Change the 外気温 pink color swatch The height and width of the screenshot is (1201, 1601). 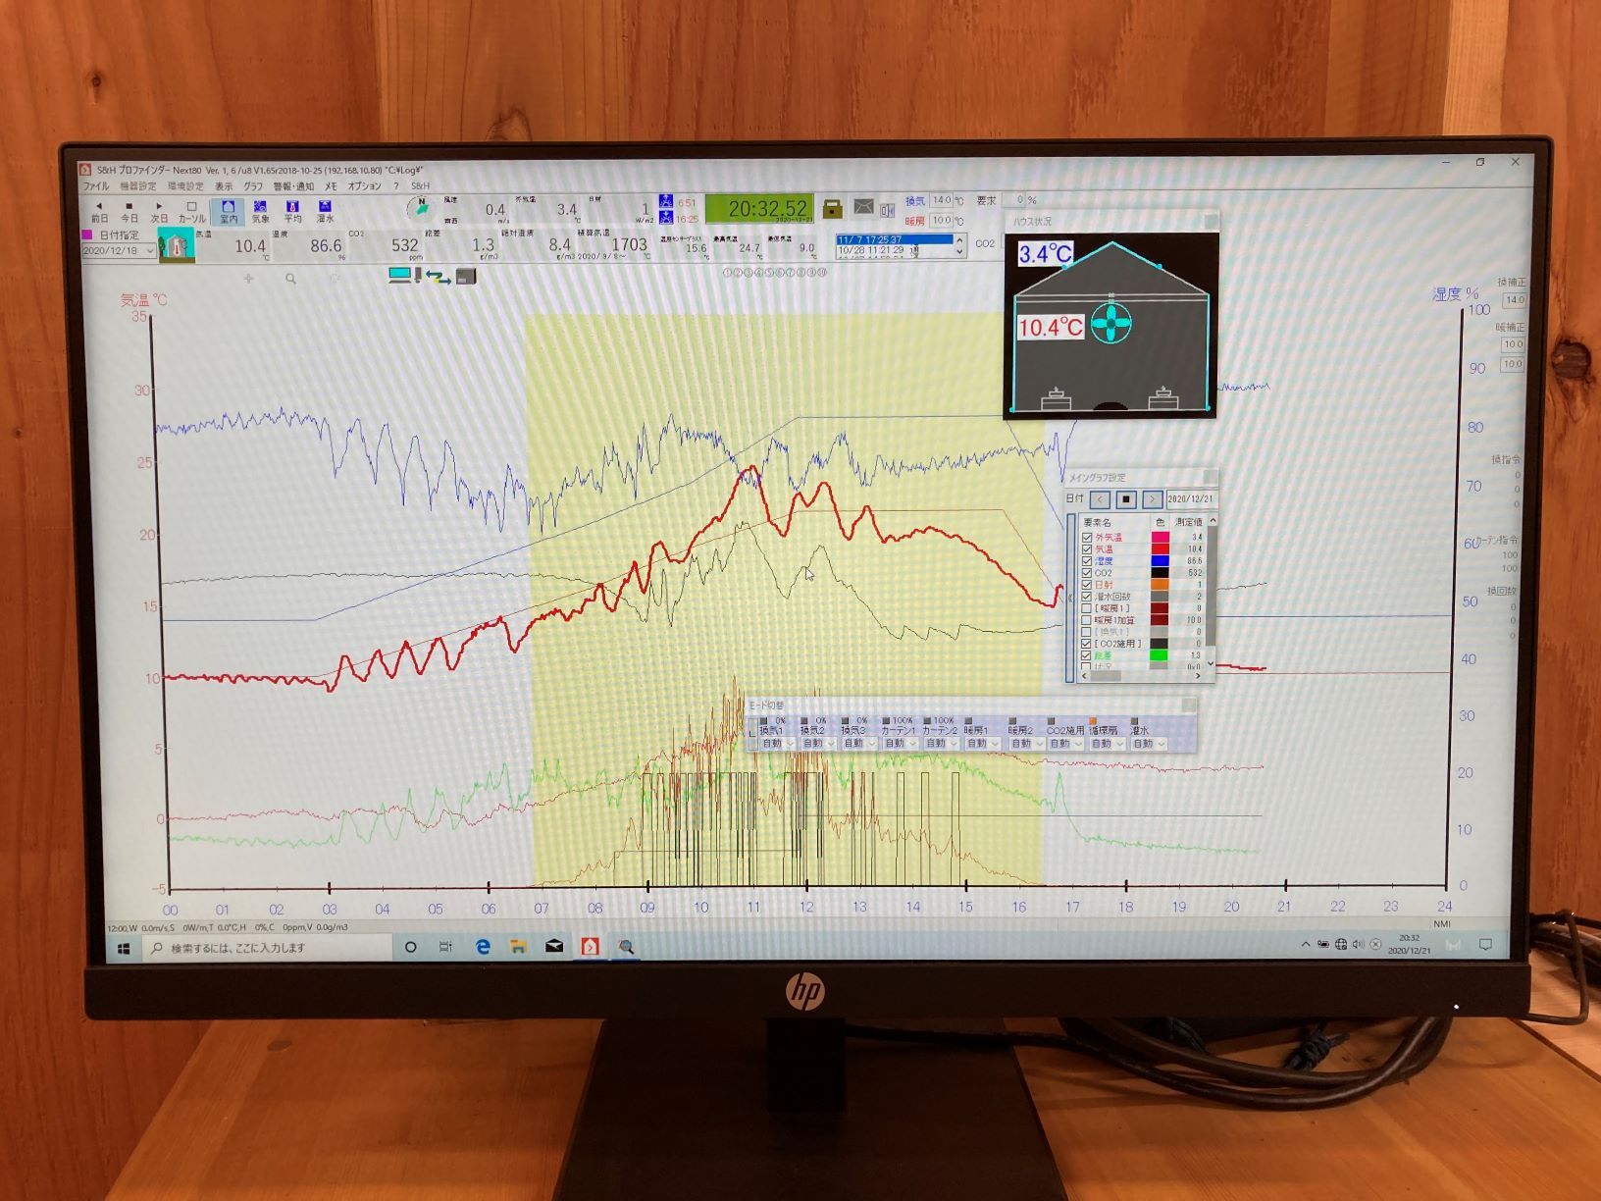pyautogui.click(x=1161, y=538)
